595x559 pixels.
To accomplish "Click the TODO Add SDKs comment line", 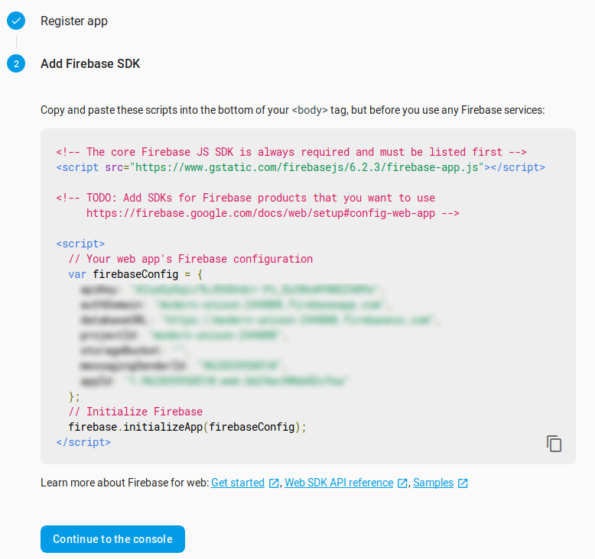I will (x=245, y=198).
